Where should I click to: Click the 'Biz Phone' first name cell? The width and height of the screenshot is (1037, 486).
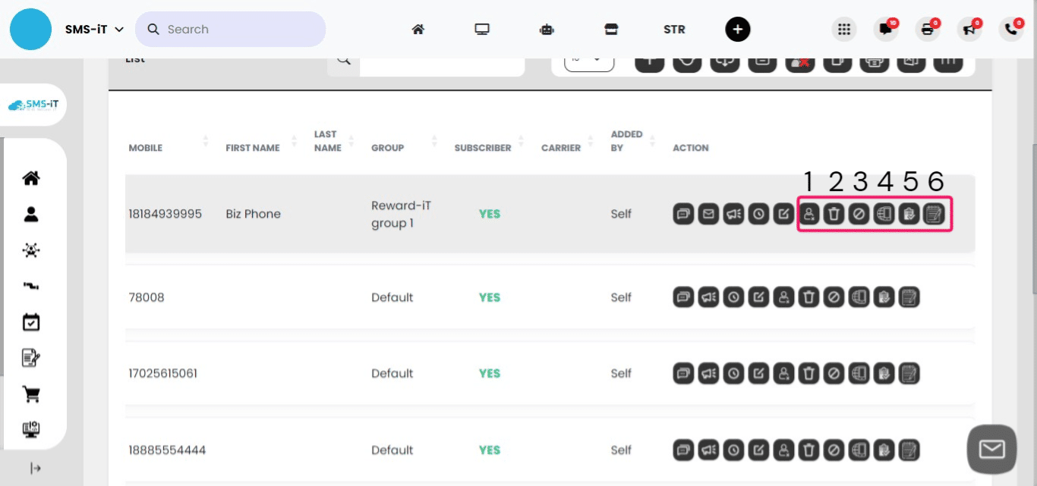pos(254,215)
